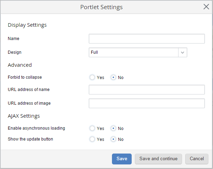Screen dimensions: 213x169
Task: Click the Forbid to collapse label
Action: point(25,77)
